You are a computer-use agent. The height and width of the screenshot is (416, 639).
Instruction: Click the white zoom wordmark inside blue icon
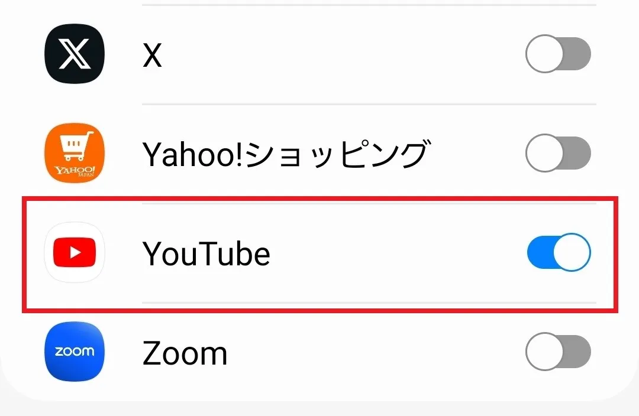point(75,351)
